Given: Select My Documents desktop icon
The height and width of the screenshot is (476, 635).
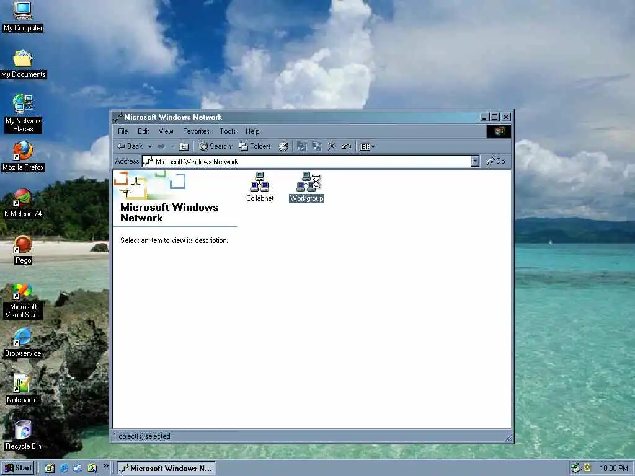Looking at the screenshot, I should coord(23,64).
